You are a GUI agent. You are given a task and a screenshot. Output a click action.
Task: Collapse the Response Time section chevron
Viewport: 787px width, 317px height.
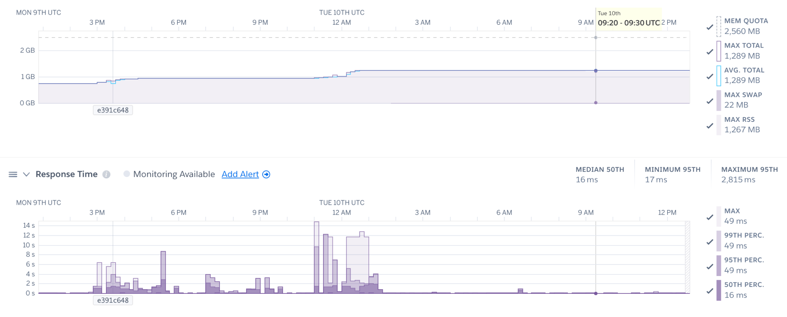[x=26, y=174]
